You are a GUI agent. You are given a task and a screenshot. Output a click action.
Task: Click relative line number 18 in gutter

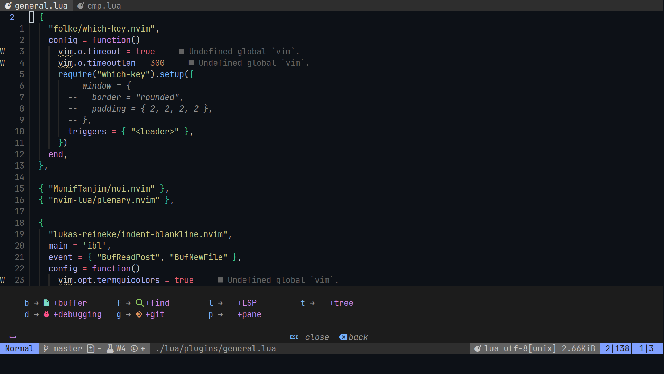[x=19, y=223]
